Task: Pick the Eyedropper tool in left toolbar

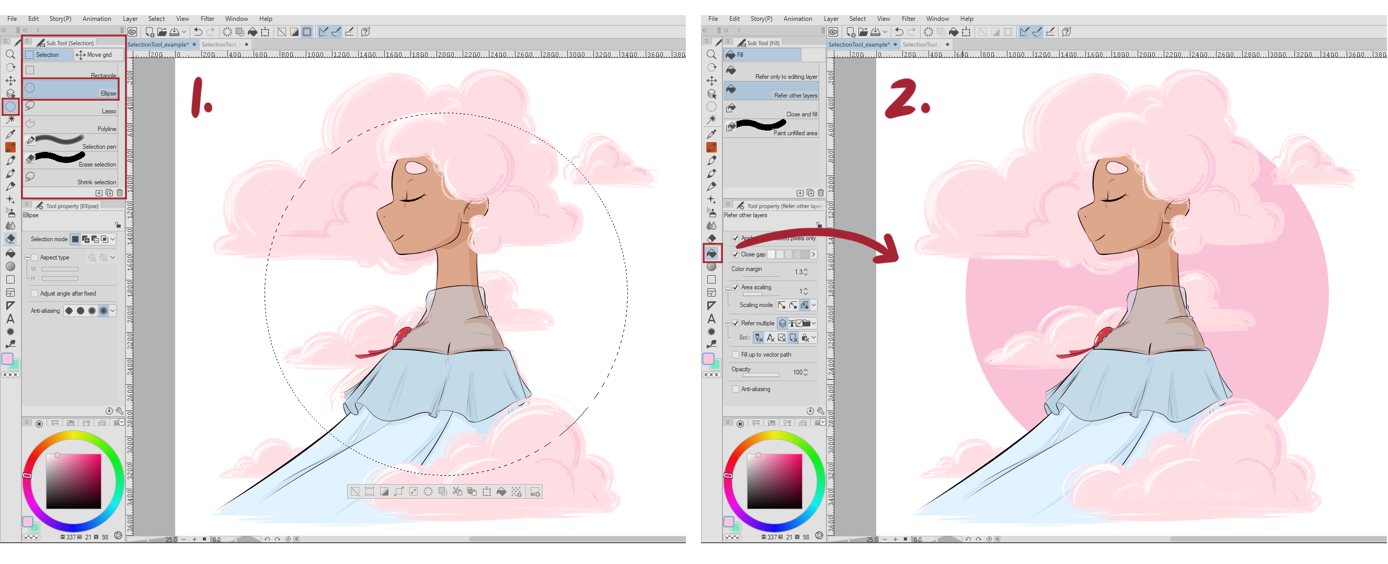Action: point(10,134)
